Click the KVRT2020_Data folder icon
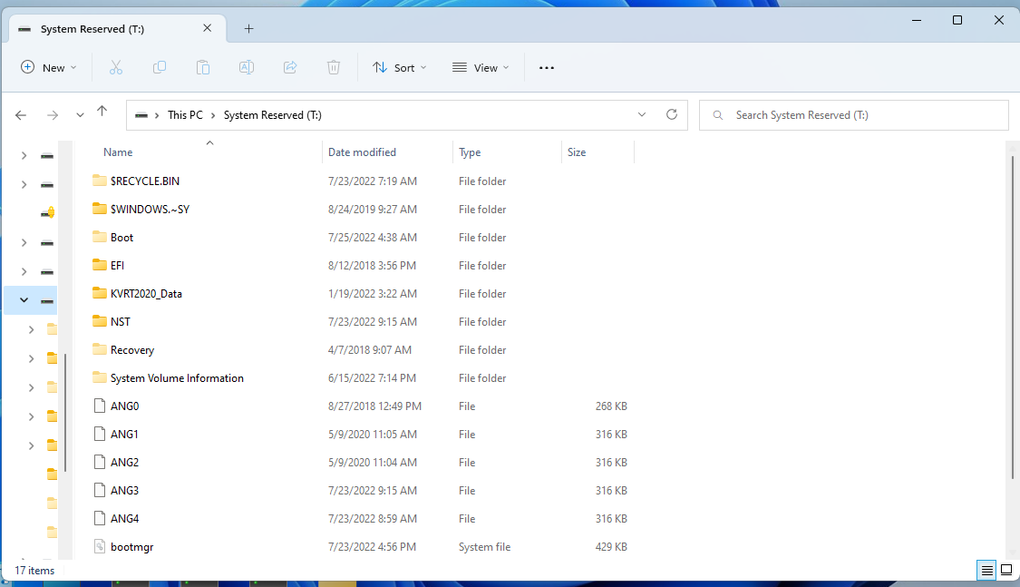Image resolution: width=1020 pixels, height=587 pixels. pos(100,294)
